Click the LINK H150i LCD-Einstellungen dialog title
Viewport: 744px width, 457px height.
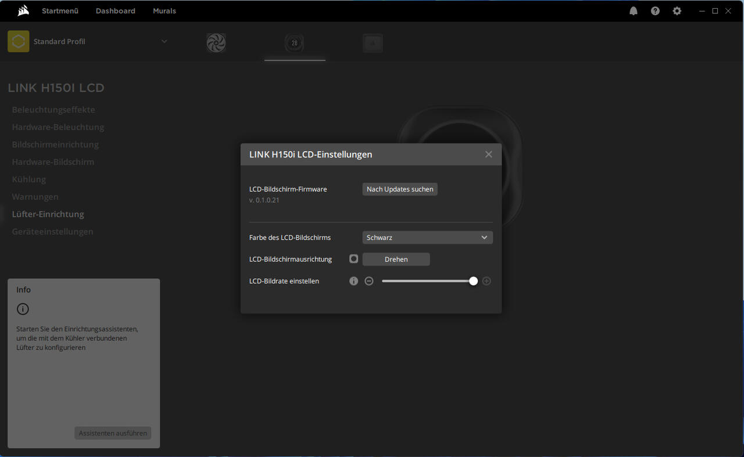click(311, 154)
